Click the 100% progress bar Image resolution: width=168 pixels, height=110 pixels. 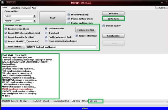84,108
